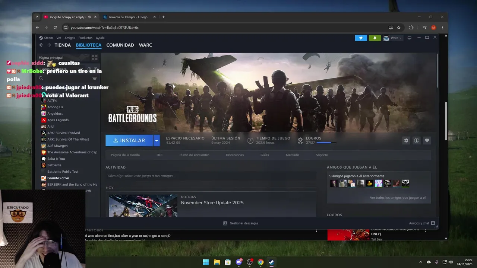Image resolution: width=477 pixels, height=268 pixels.
Task: Open Install options dropdown arrow
Action: click(157, 140)
